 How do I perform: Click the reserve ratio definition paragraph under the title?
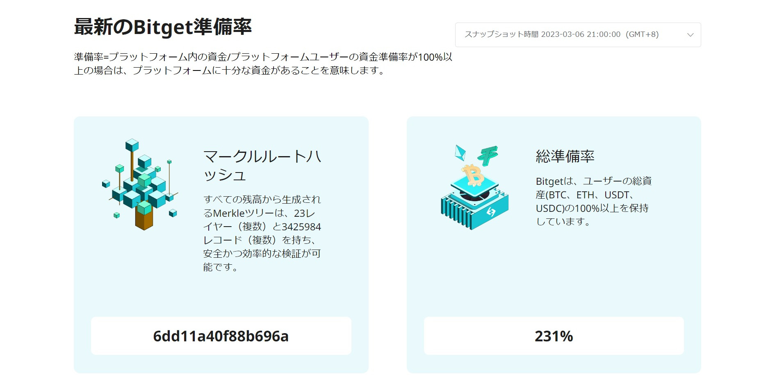[263, 64]
